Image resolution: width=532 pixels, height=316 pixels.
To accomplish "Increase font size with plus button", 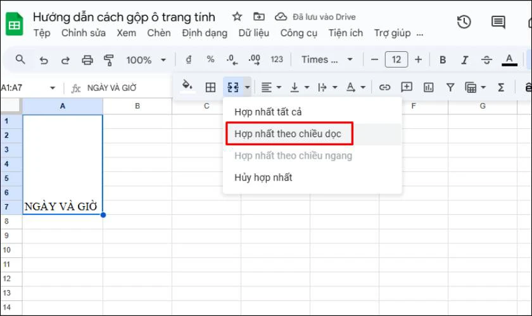I will (419, 59).
